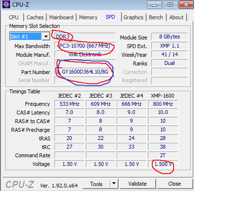This screenshot has height=214, width=239.
Task: Select the SPD tab
Action: 110,17
